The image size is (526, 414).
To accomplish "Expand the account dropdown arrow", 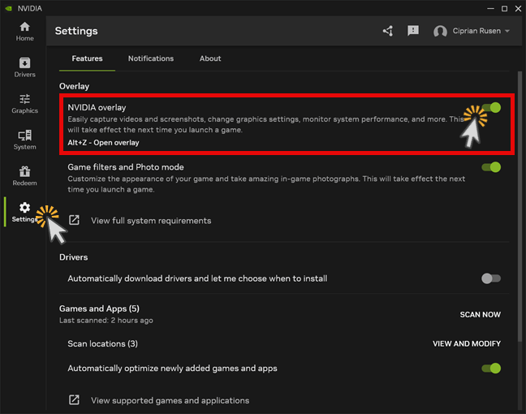I will [507, 32].
